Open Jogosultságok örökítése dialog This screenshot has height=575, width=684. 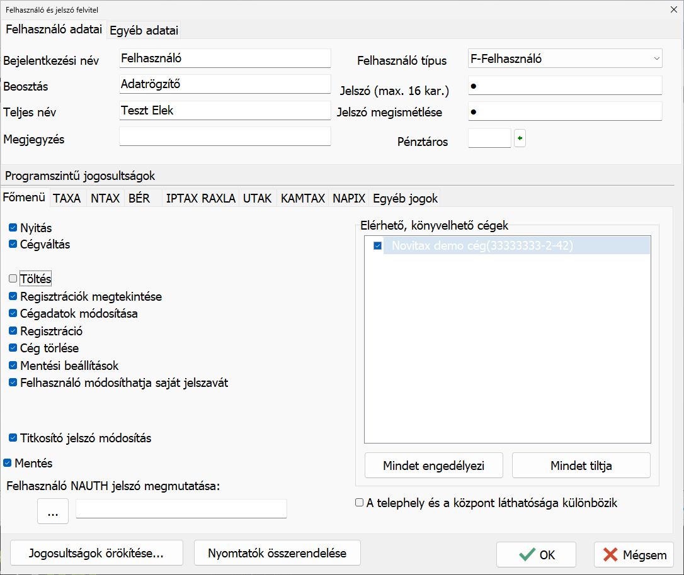click(96, 554)
